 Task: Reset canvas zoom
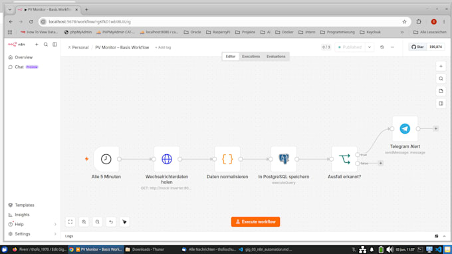coord(111,221)
